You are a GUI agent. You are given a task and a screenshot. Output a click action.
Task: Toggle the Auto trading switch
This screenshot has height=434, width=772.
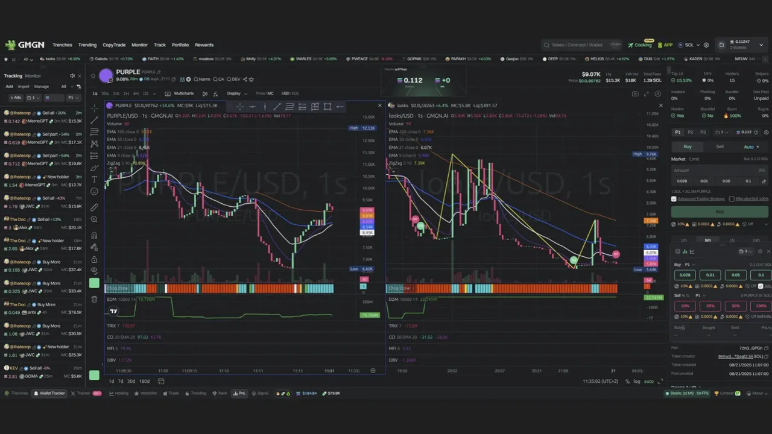(x=751, y=146)
